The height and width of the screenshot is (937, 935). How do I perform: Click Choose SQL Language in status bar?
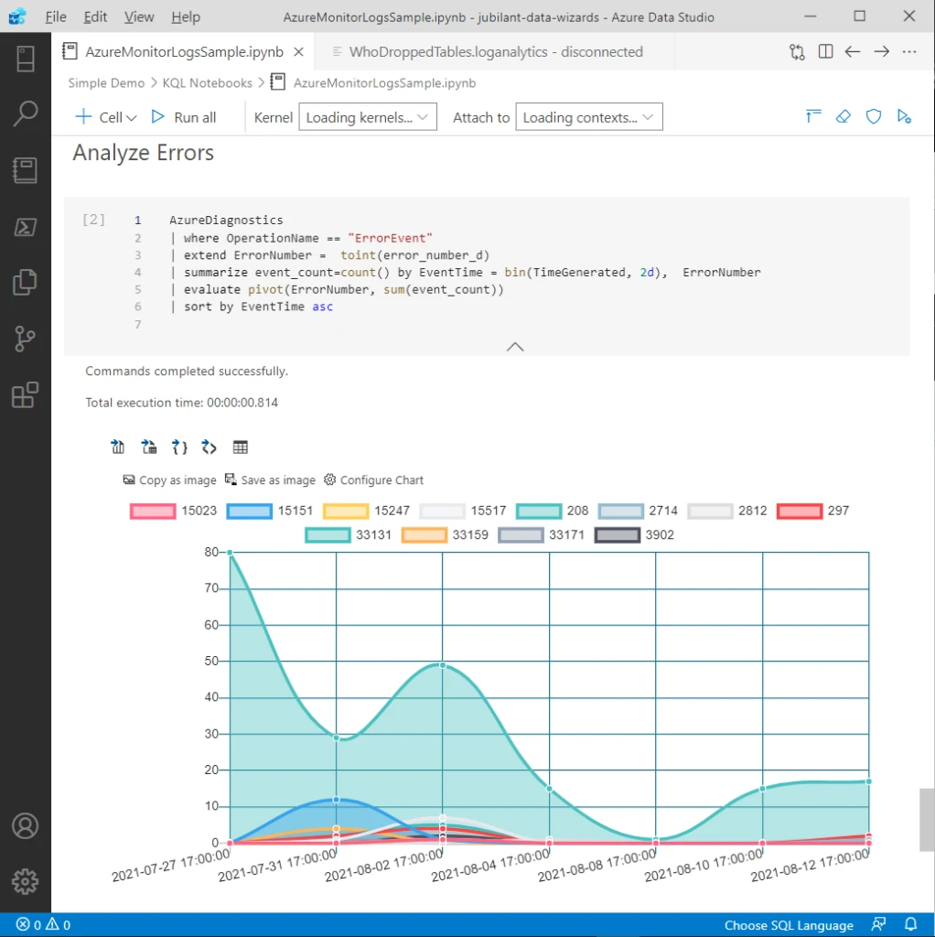pos(788,925)
